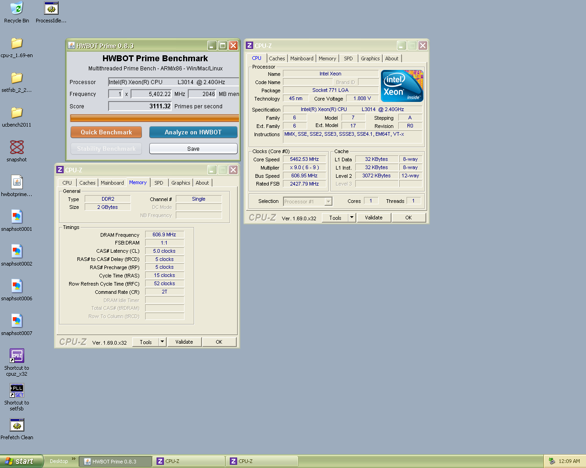Screen dimensions: 586x468
Task: Open the Caches tab in processor CPU-Z window
Action: [277, 58]
